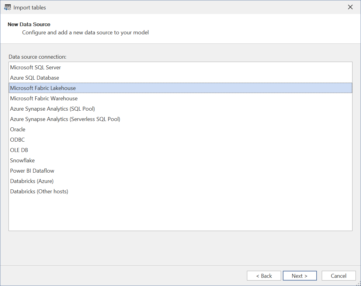The image size is (361, 286).
Task: Click the Import tables window icon
Action: (x=7, y=7)
